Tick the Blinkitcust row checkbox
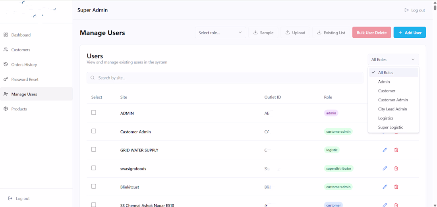The width and height of the screenshot is (437, 207). click(x=94, y=186)
